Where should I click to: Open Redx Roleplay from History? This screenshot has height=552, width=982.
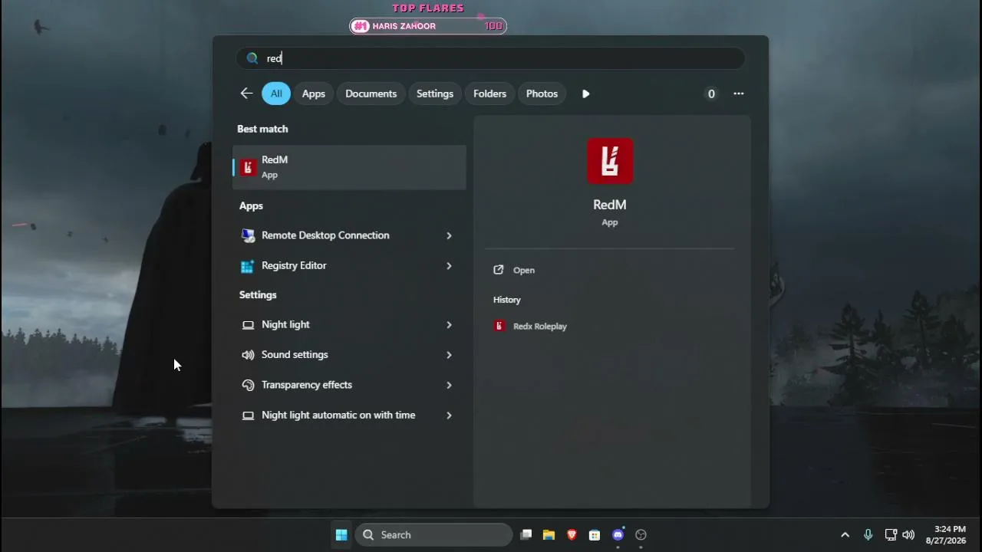tap(540, 326)
